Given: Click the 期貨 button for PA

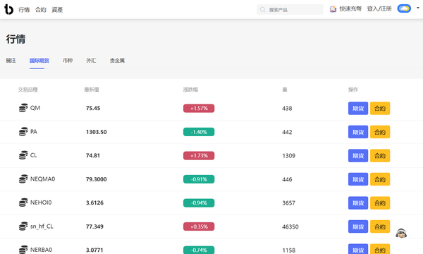Looking at the screenshot, I should pos(358,132).
